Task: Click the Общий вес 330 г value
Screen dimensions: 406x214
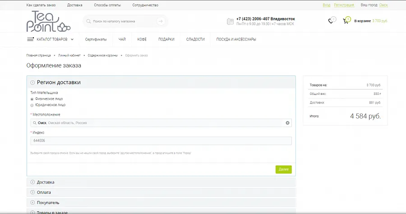Action: [x=377, y=94]
